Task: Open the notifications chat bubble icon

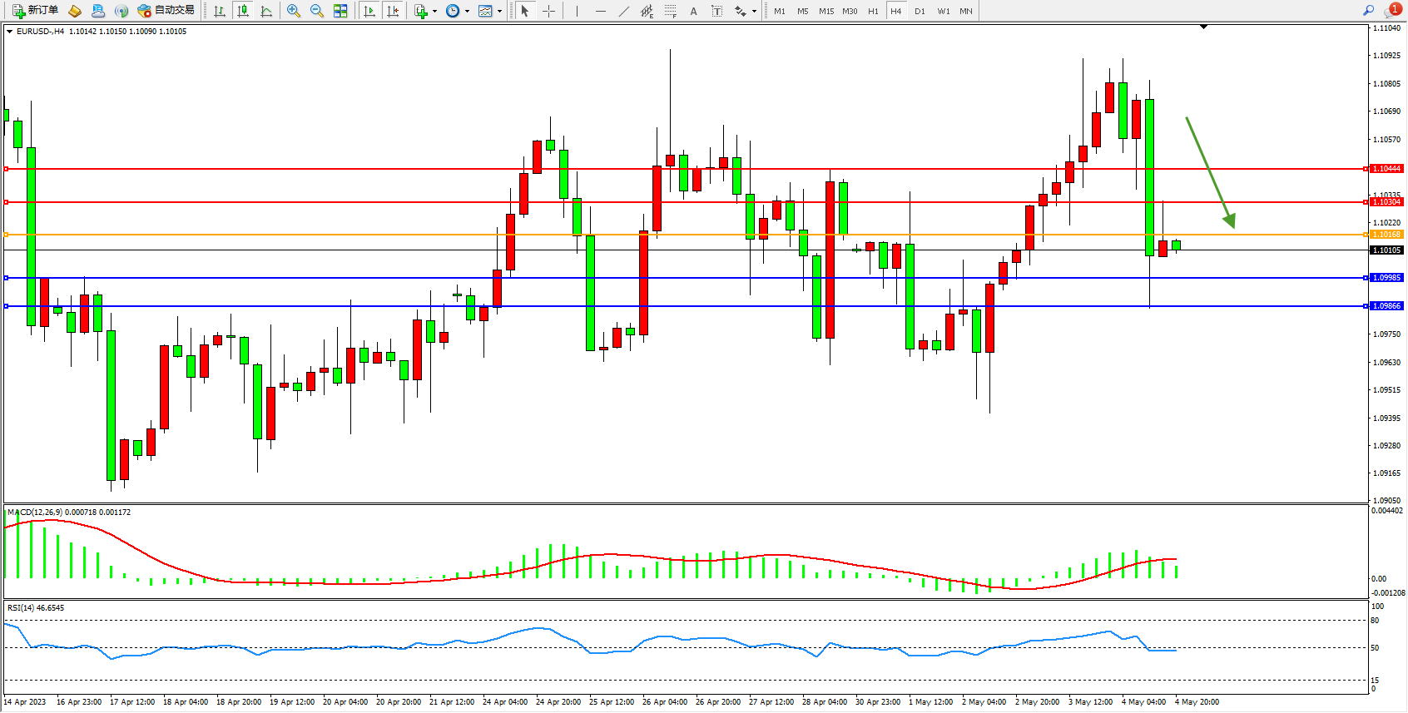Action: 1391,11
